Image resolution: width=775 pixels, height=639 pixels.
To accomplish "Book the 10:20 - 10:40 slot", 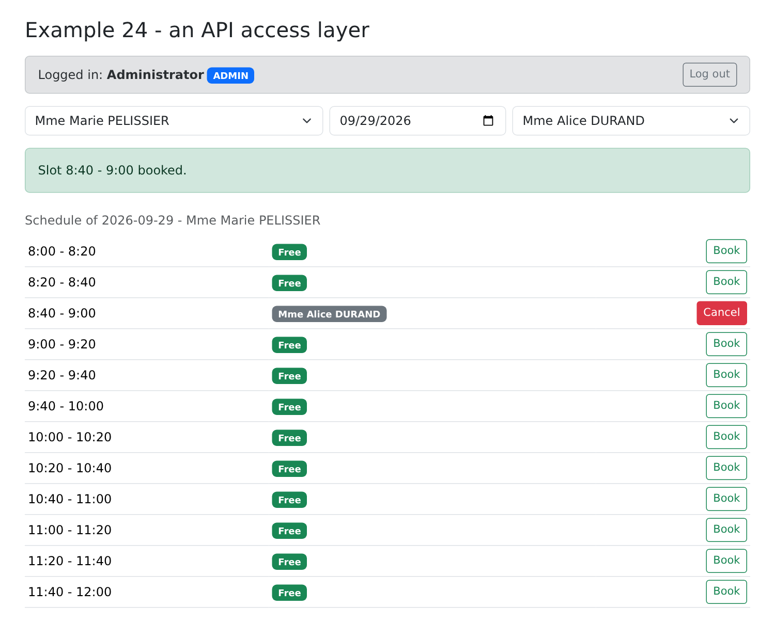I will (726, 468).
